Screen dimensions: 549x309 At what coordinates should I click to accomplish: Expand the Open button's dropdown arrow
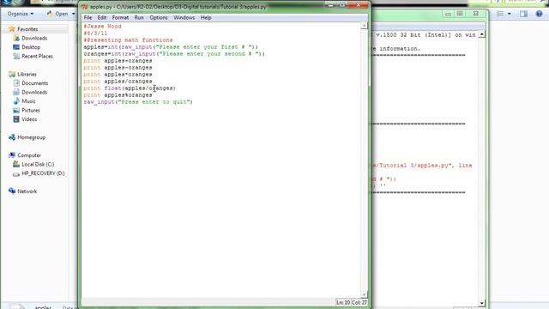pos(73,14)
